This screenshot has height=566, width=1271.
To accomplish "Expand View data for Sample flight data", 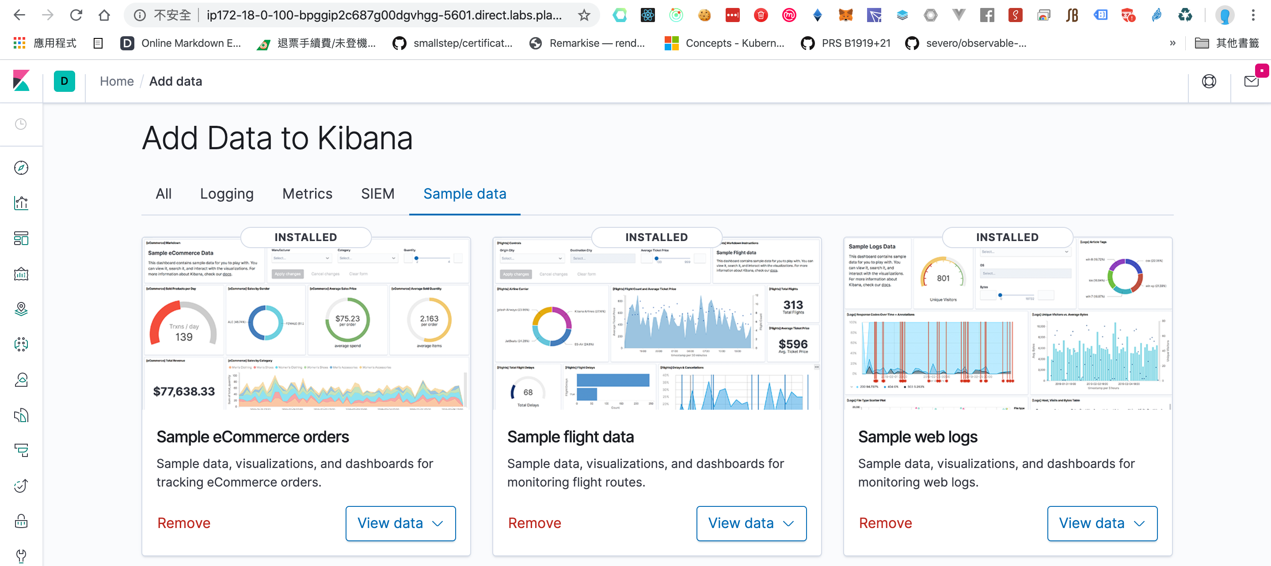I will tap(751, 523).
